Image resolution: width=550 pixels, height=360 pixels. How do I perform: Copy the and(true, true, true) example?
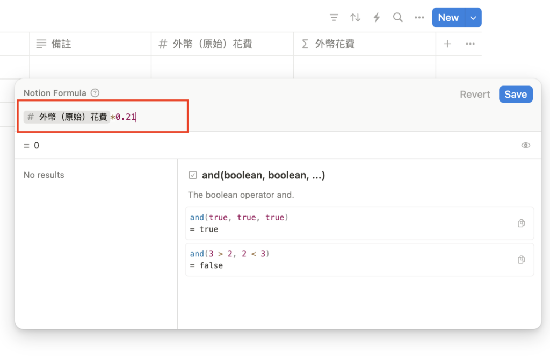[521, 224]
